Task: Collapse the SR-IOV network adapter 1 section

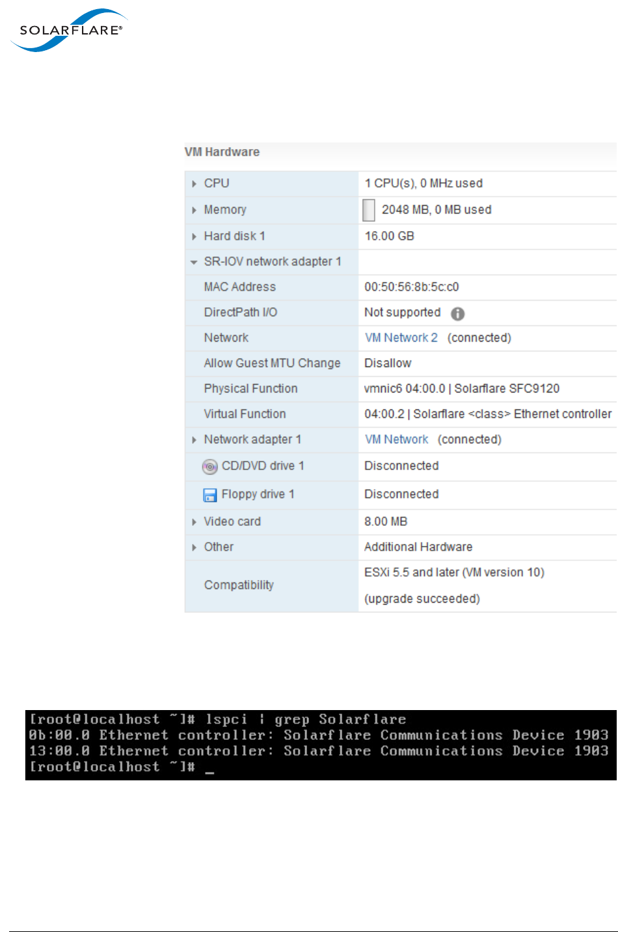Action: 194,262
